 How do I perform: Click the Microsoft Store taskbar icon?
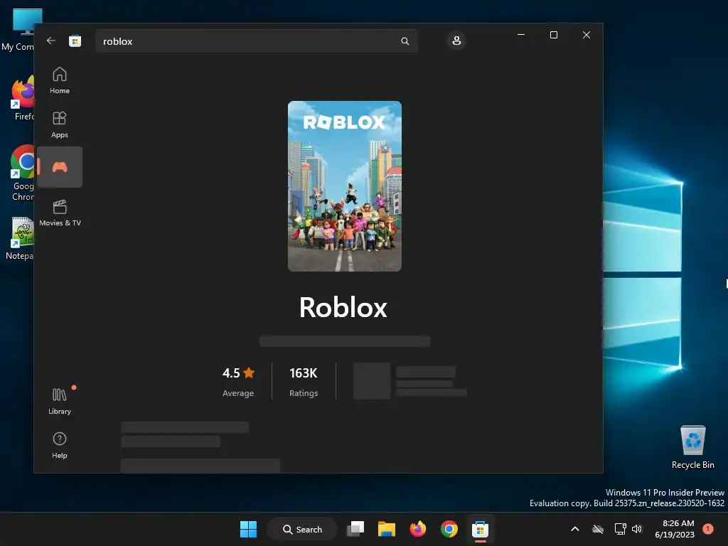coord(480,529)
